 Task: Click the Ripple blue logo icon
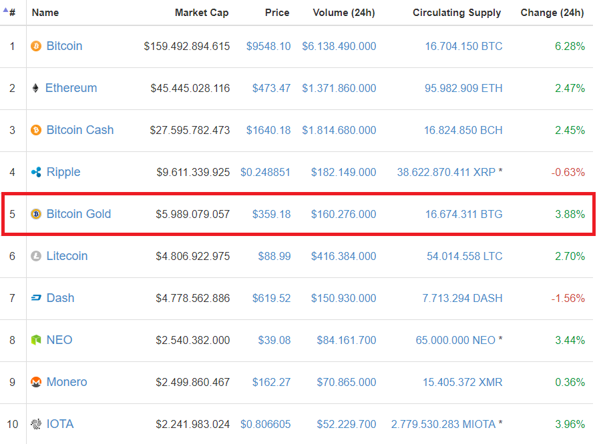coord(36,172)
